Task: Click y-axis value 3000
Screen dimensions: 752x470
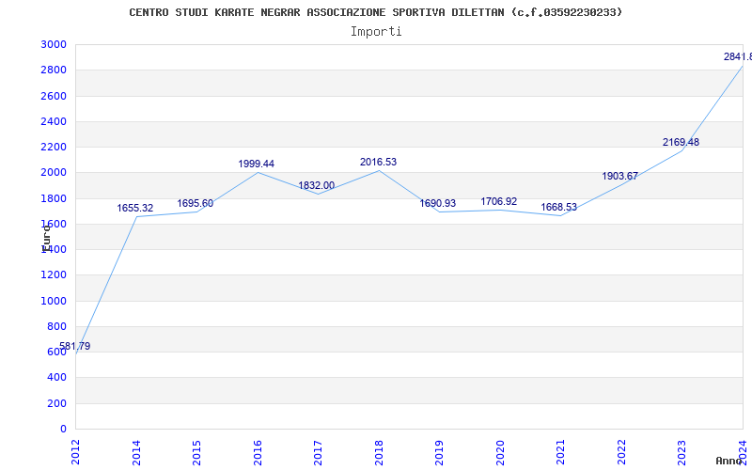Action: (54, 44)
